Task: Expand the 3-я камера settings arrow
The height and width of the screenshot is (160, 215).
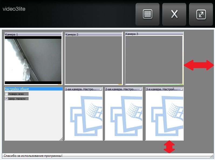Action: point(181,89)
